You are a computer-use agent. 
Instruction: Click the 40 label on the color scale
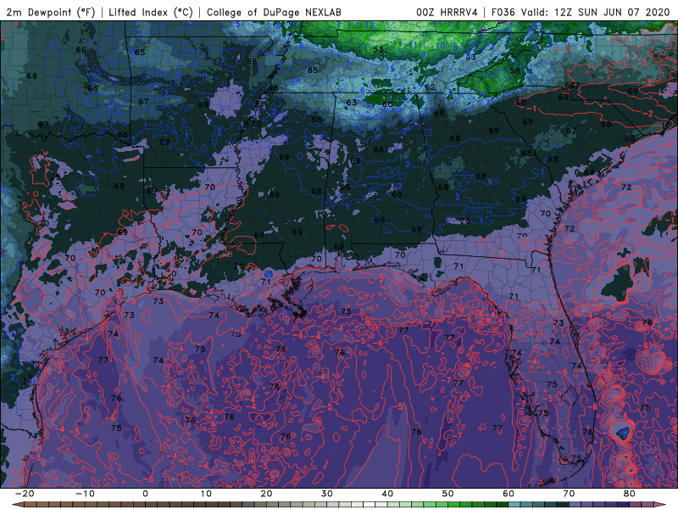point(387,494)
